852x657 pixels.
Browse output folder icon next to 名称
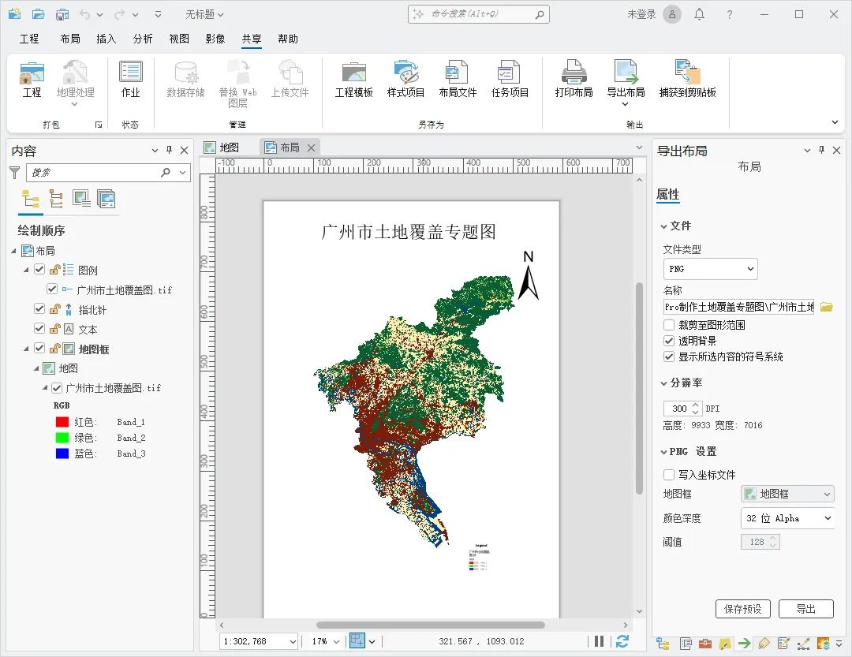pos(827,307)
